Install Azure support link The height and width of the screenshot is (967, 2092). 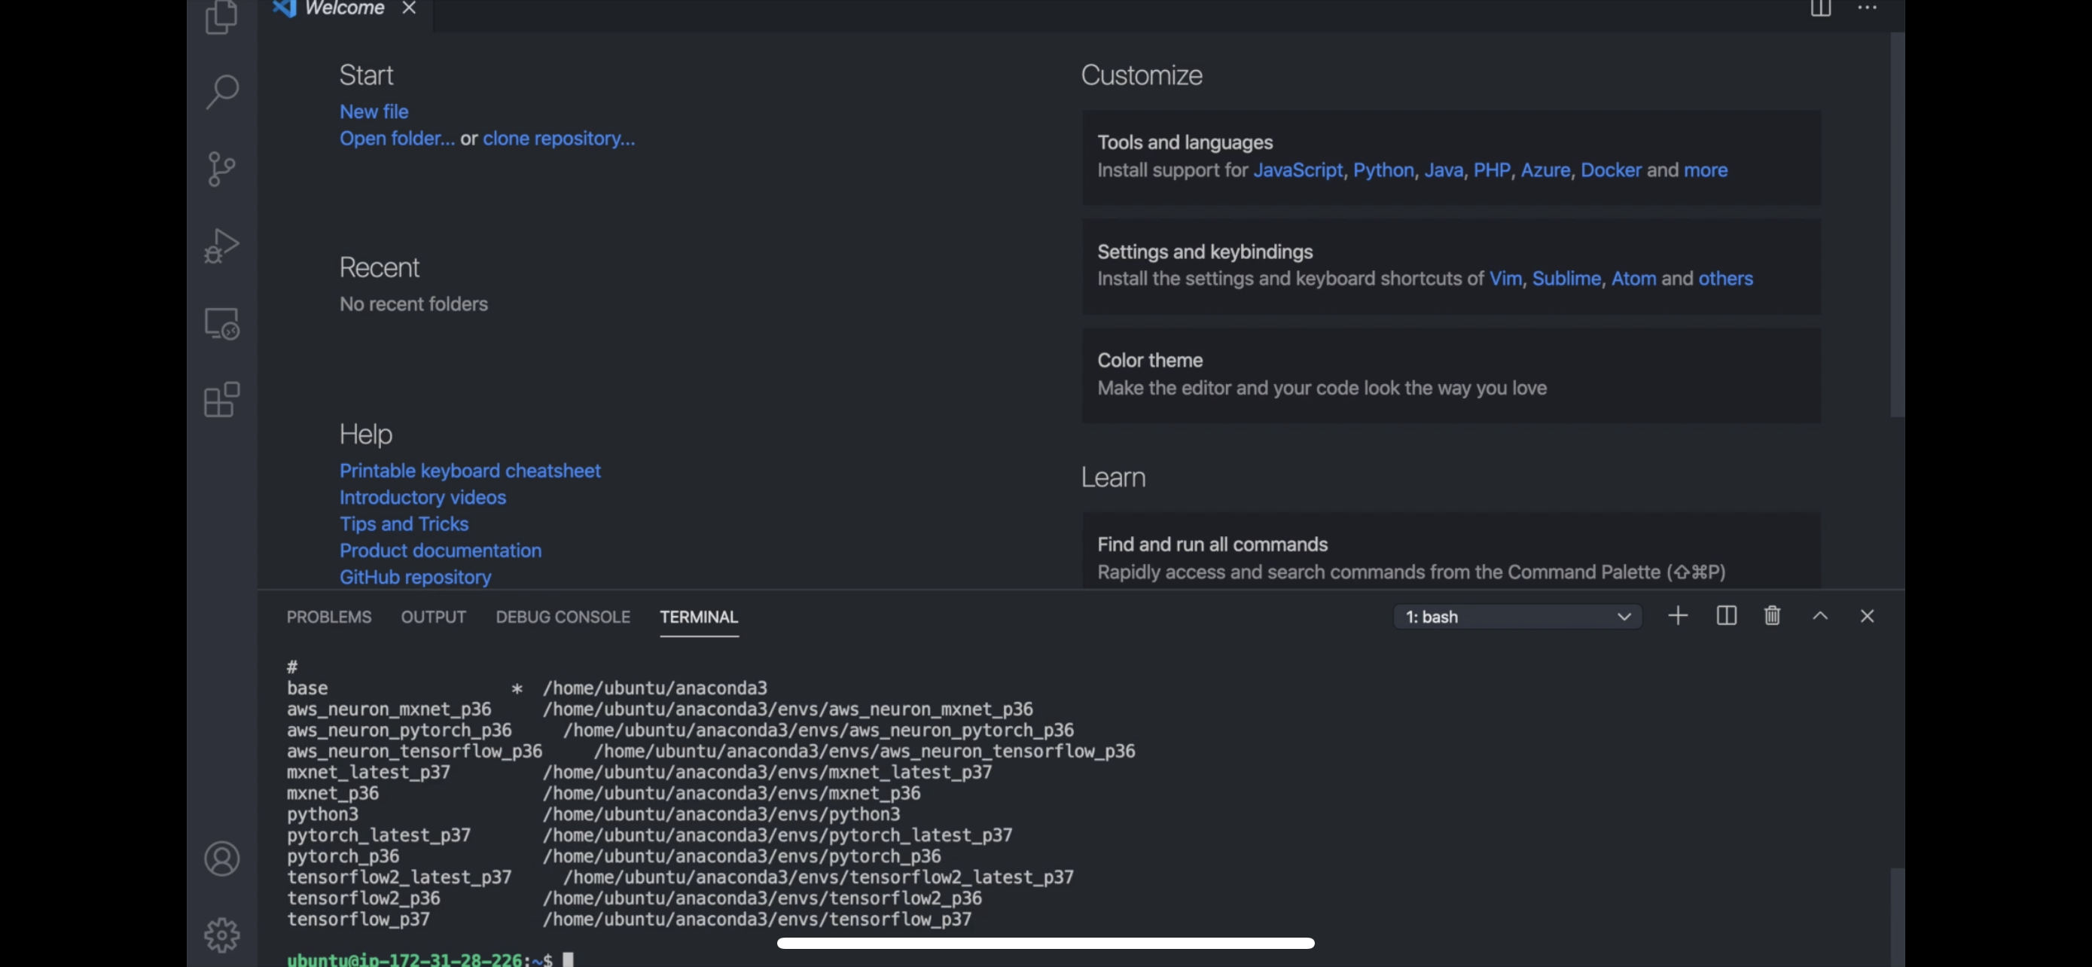(1545, 170)
